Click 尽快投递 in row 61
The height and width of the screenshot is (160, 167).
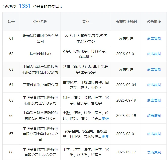[126, 38]
